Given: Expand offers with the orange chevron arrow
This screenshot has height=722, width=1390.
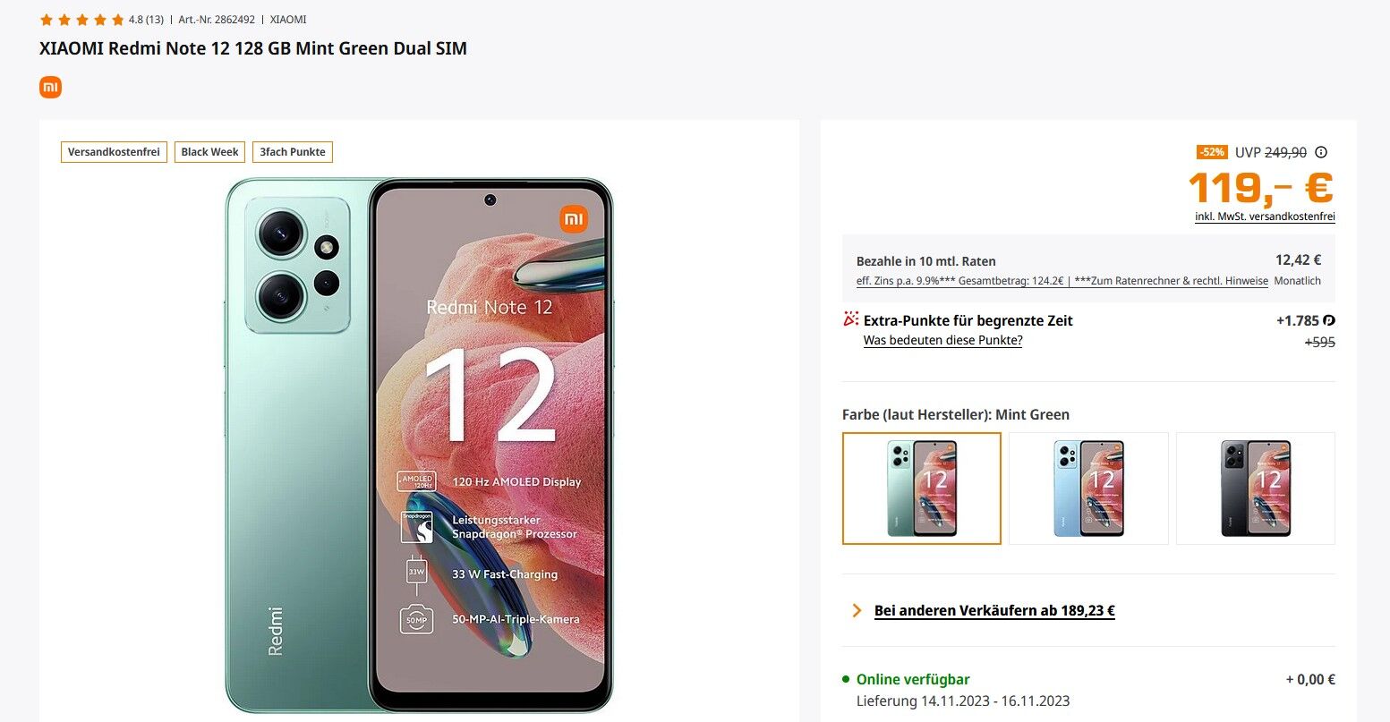Looking at the screenshot, I should (857, 610).
